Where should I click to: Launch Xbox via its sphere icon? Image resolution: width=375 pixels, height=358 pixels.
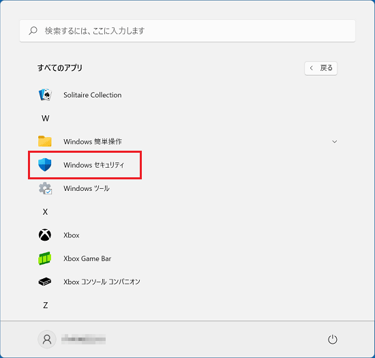tap(45, 235)
